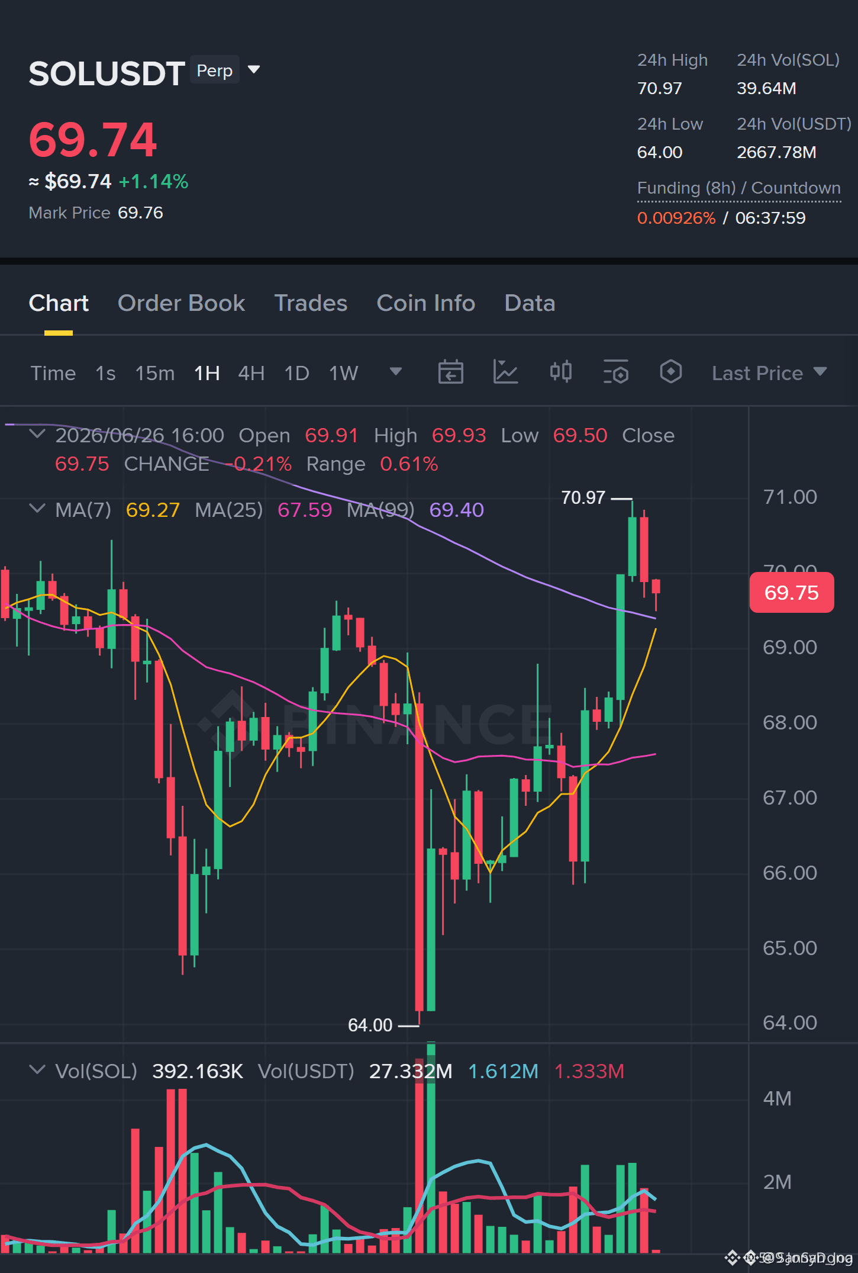Open the chart display settings icon

[x=615, y=372]
